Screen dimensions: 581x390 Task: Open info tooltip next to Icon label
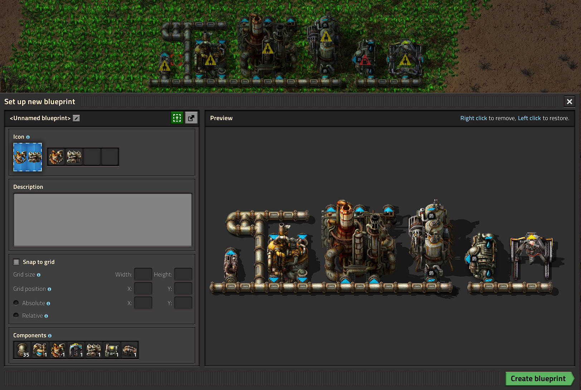click(28, 137)
